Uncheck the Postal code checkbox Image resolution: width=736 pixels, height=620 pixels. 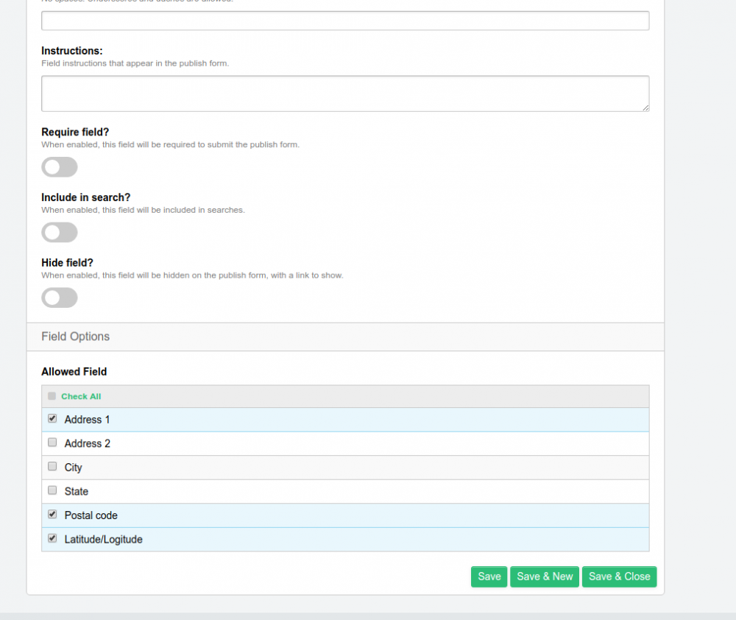point(52,514)
